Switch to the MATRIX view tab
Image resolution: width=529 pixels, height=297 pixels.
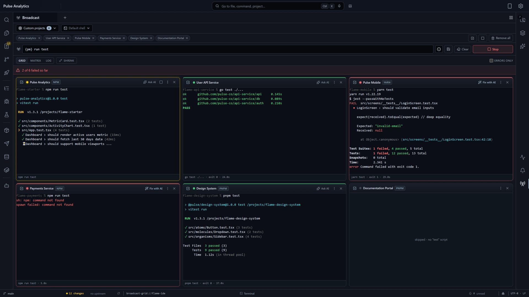36,61
